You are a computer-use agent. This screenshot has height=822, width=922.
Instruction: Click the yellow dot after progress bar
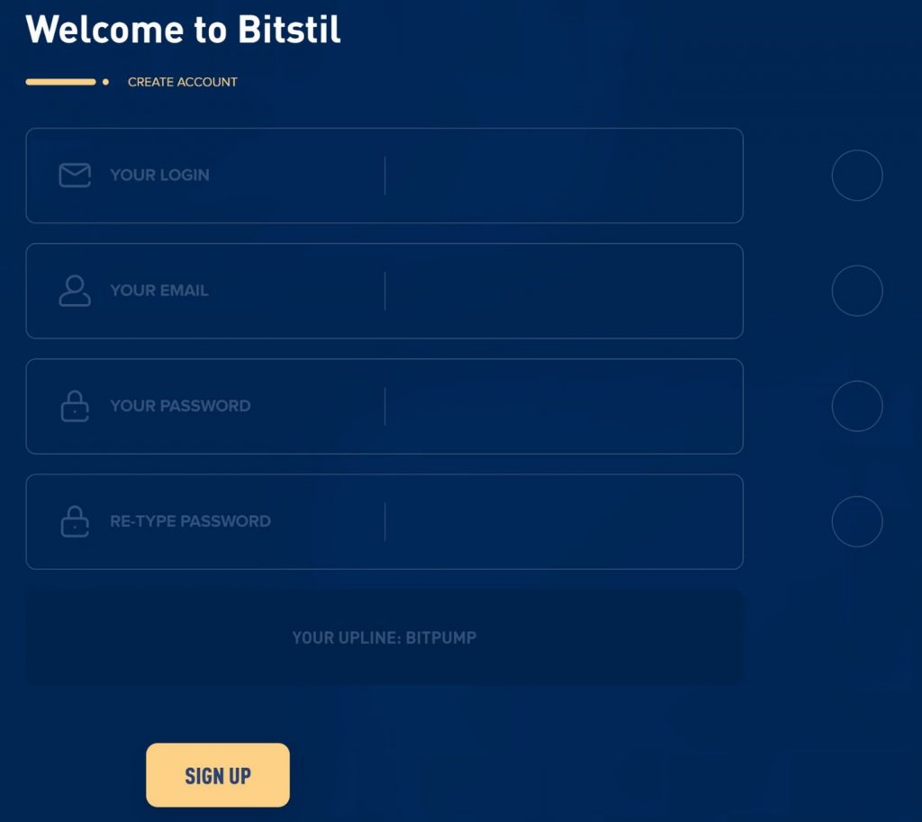click(x=105, y=82)
